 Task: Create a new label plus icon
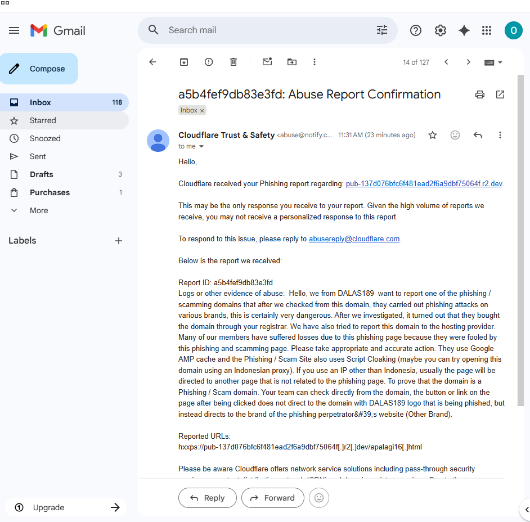pos(118,241)
